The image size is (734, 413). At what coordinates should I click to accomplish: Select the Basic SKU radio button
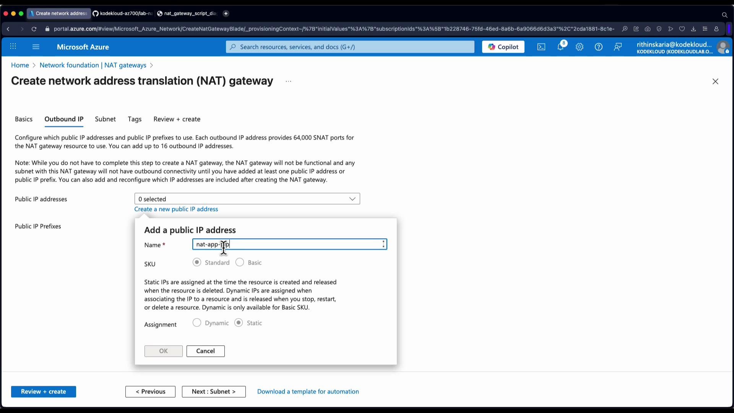(x=240, y=262)
